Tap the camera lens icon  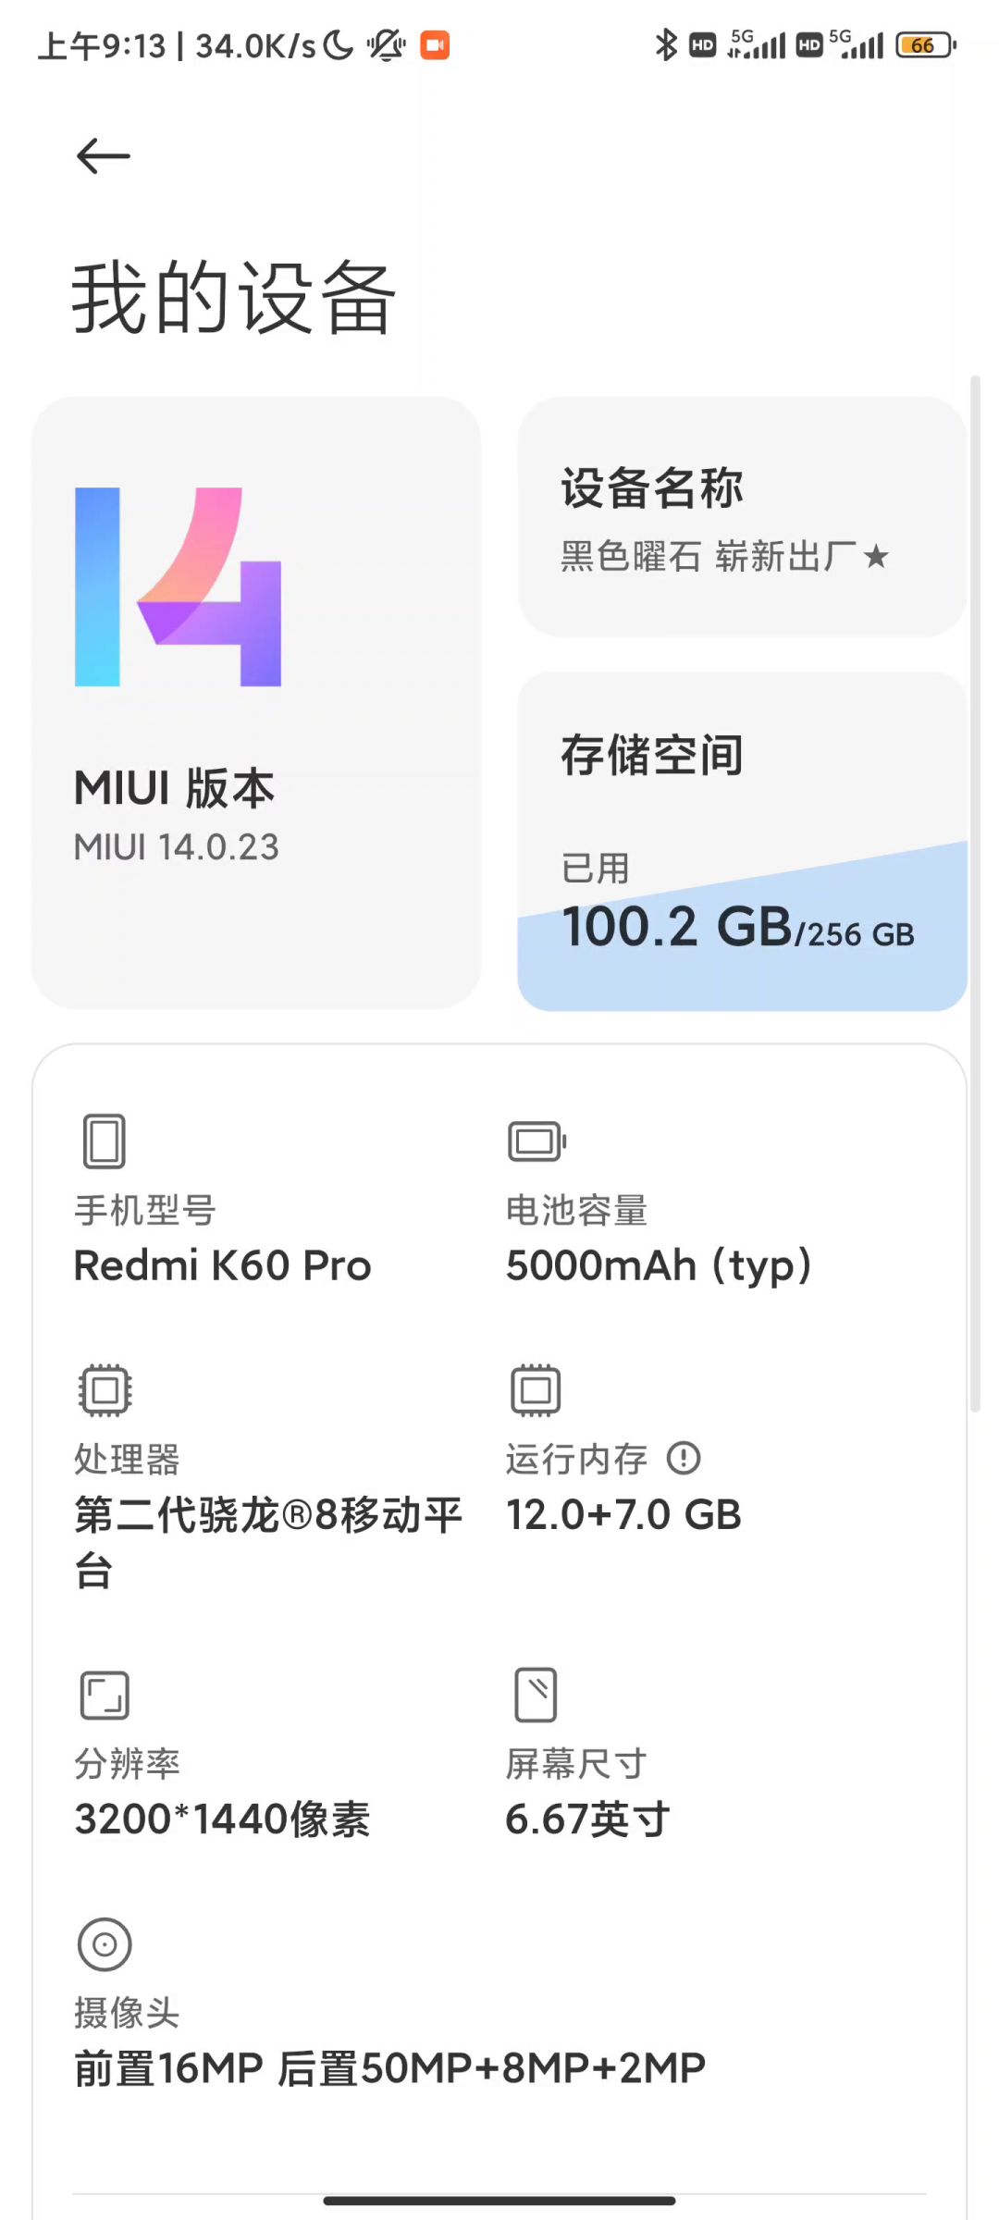click(x=105, y=1944)
